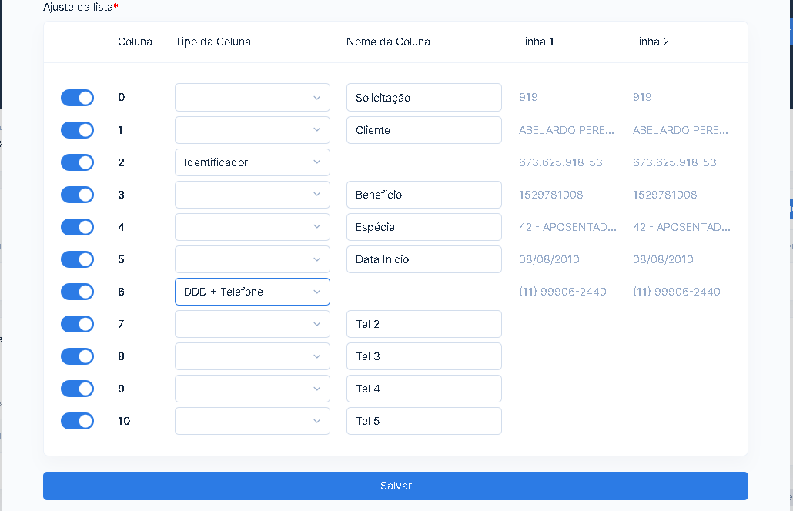Toggle the column 6 switch
Image resolution: width=793 pixels, height=511 pixels.
tap(78, 292)
